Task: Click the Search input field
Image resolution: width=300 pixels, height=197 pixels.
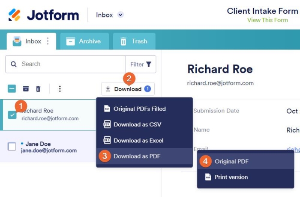Action: point(66,64)
